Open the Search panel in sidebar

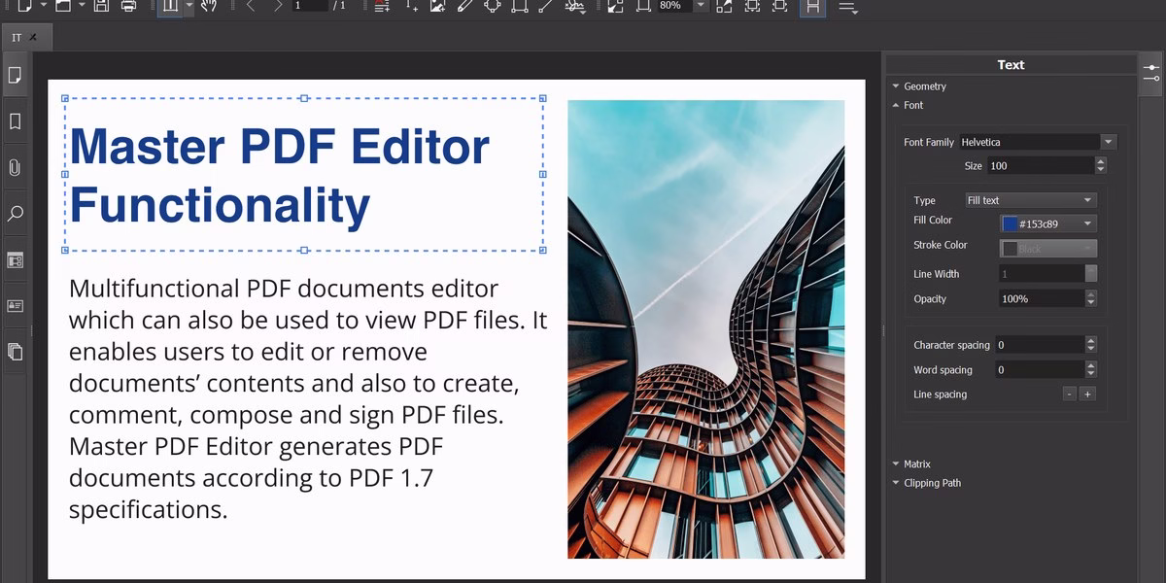click(15, 213)
